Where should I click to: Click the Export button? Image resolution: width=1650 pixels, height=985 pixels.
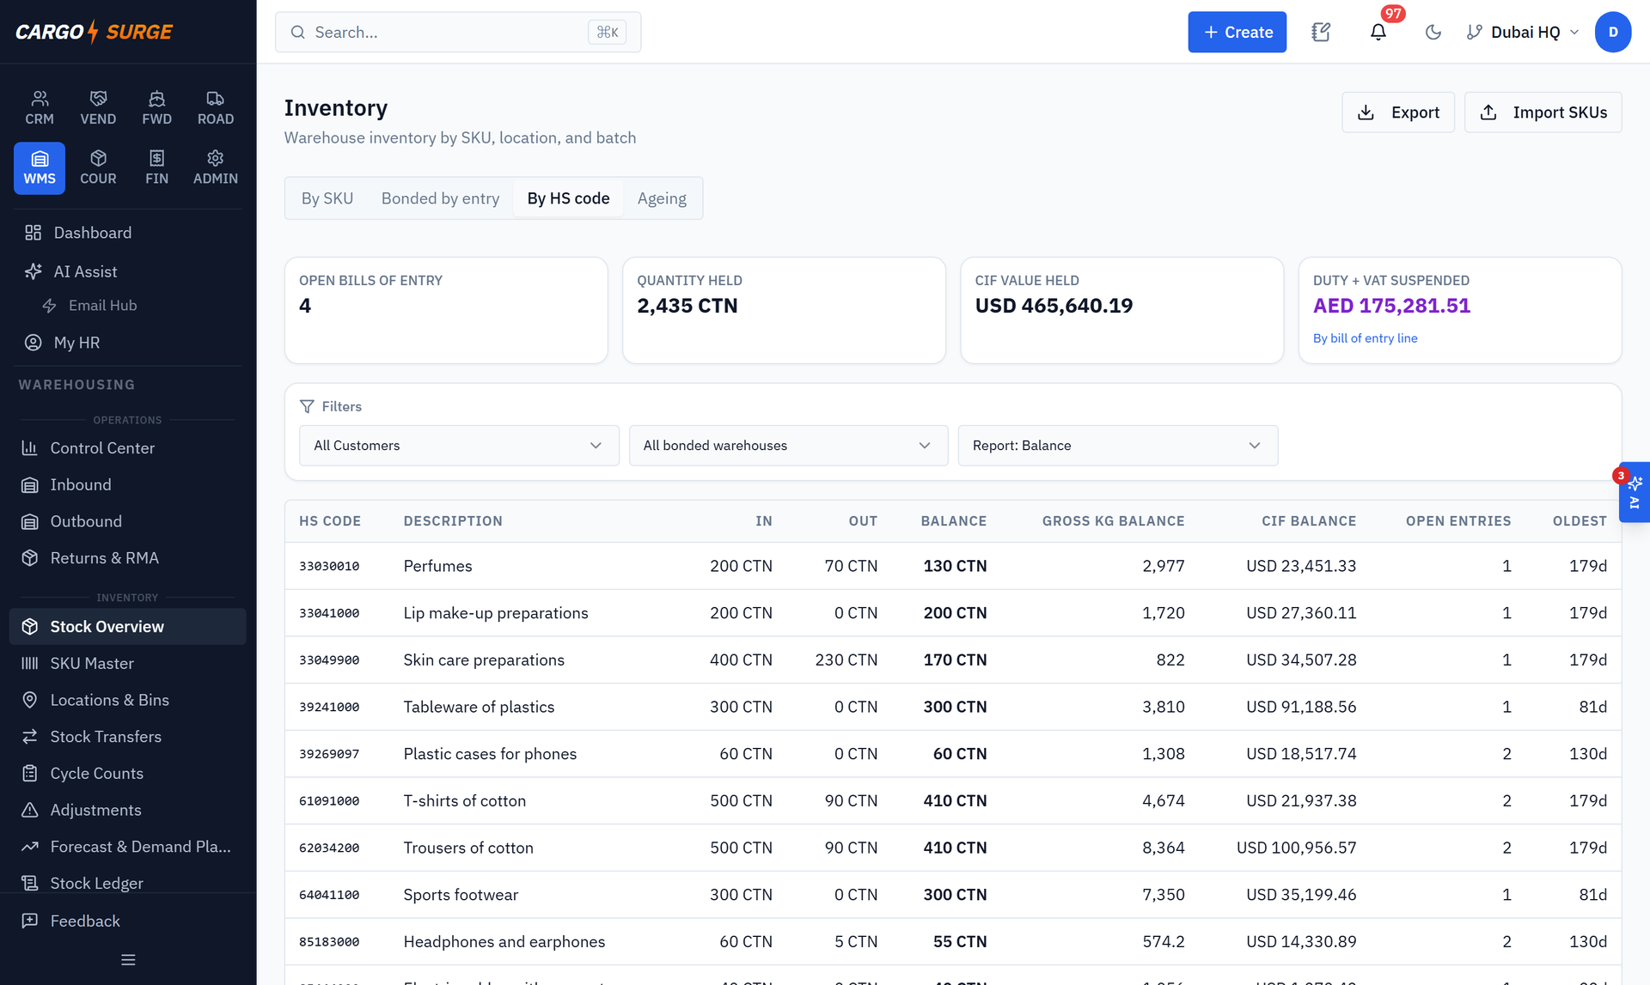[1397, 112]
